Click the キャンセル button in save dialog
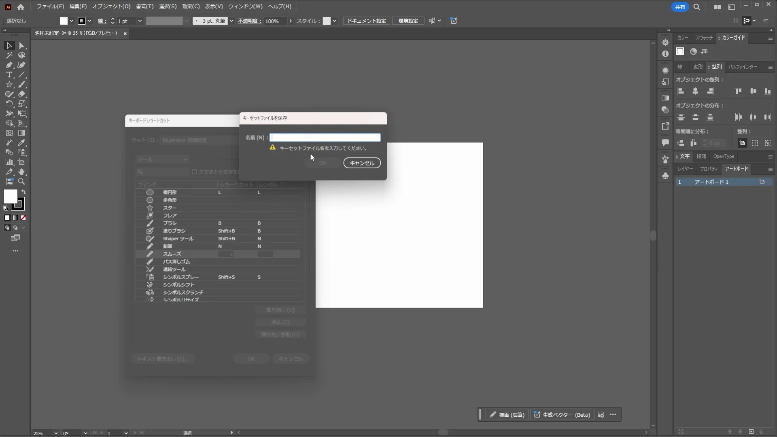777x437 pixels. (362, 163)
